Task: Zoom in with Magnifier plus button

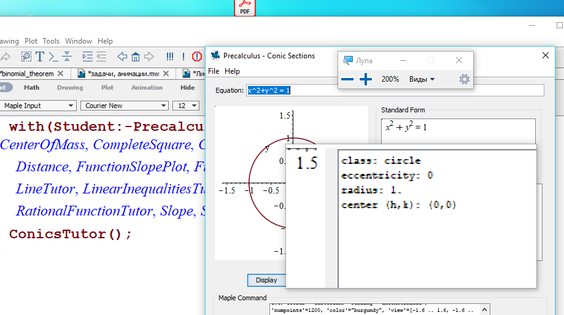Action: tap(365, 79)
